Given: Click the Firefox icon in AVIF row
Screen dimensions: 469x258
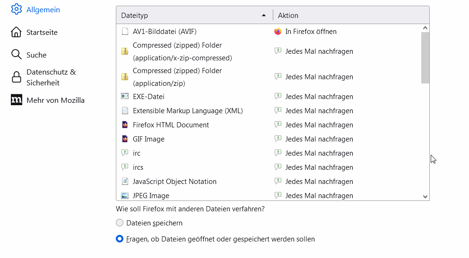Looking at the screenshot, I should [278, 32].
